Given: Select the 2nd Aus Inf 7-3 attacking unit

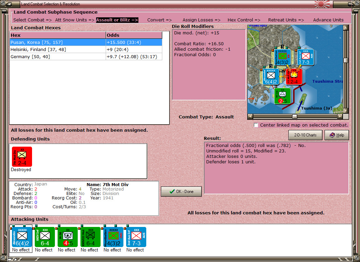Looking at the screenshot, I should [x=136, y=237].
